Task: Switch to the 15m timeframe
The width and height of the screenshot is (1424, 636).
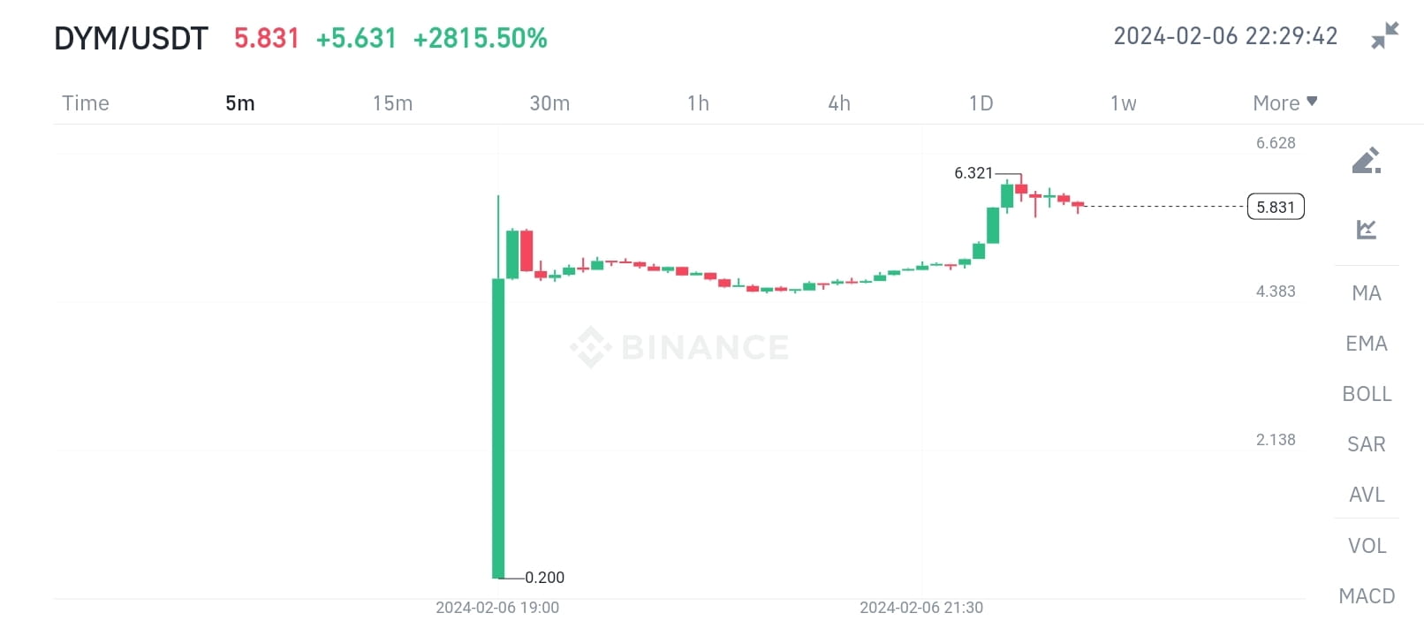Action: point(391,102)
